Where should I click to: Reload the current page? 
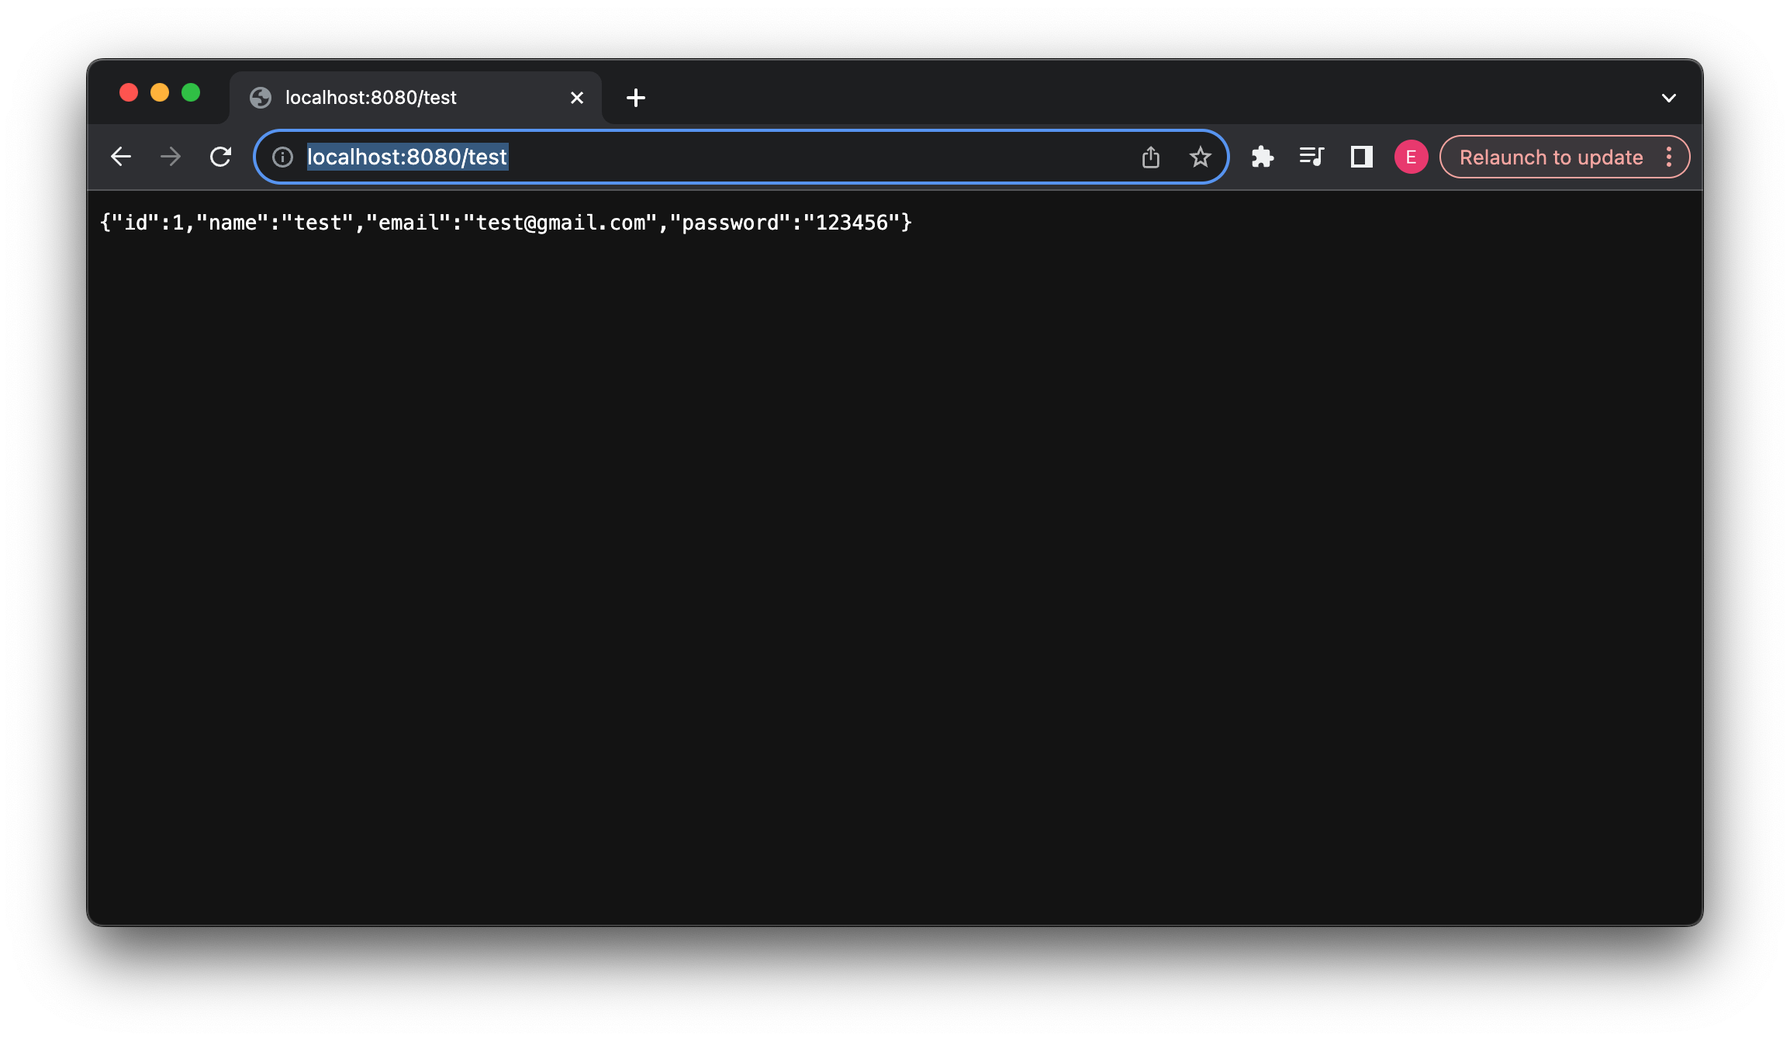click(x=221, y=157)
